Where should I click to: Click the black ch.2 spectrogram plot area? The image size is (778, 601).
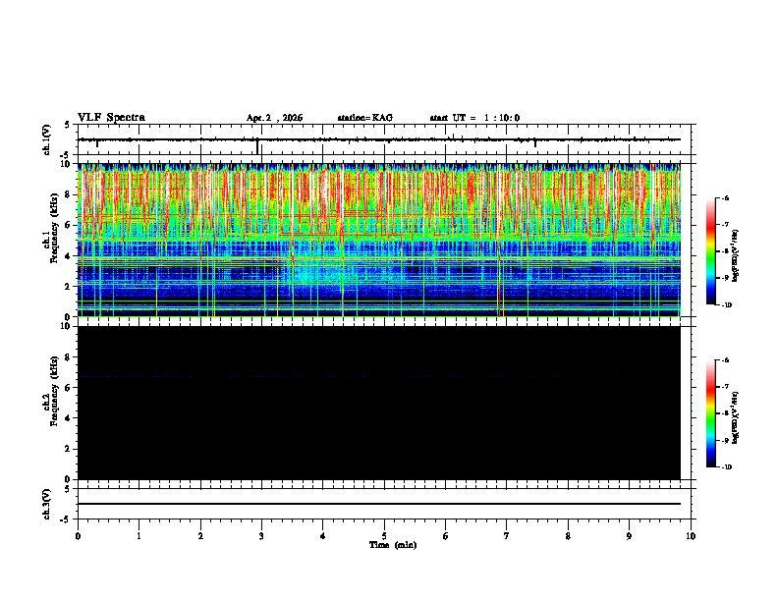pos(378,403)
